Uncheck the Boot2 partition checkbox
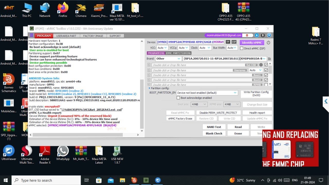Image resolution: width=329 pixels, height=185 pixels. coord(266,80)
